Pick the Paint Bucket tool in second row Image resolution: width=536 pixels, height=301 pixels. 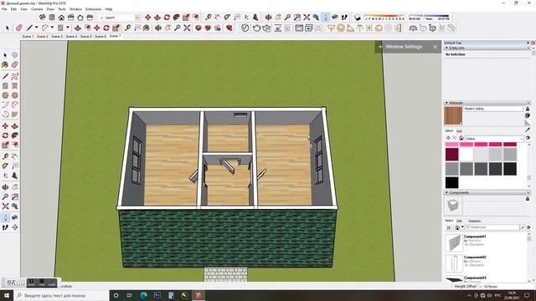pos(147,28)
